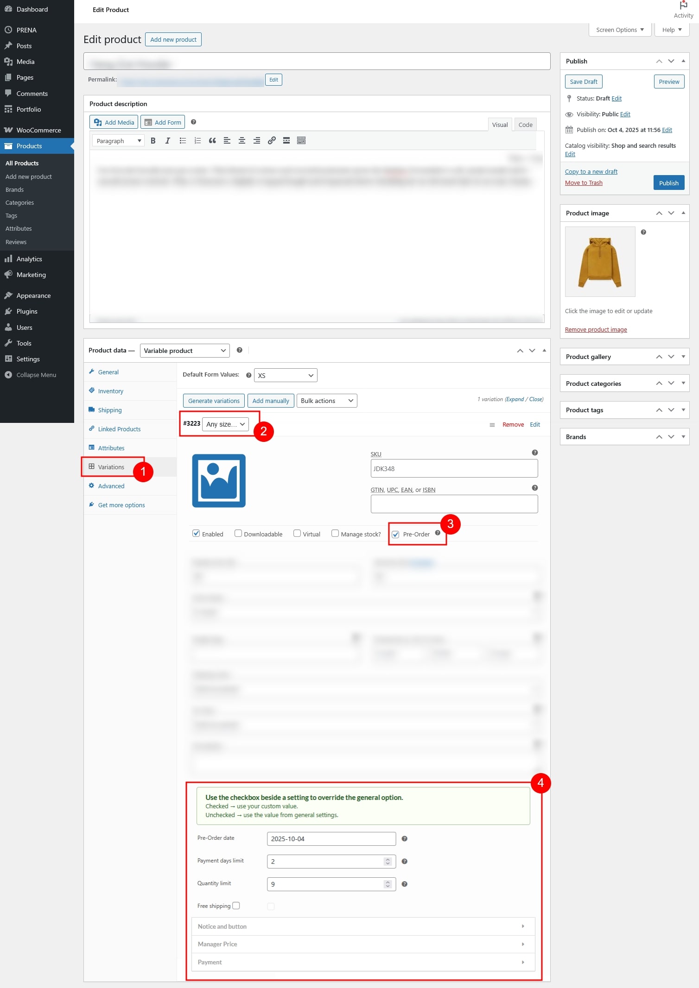Click the Generate variations button
This screenshot has height=988, width=699.
click(214, 401)
